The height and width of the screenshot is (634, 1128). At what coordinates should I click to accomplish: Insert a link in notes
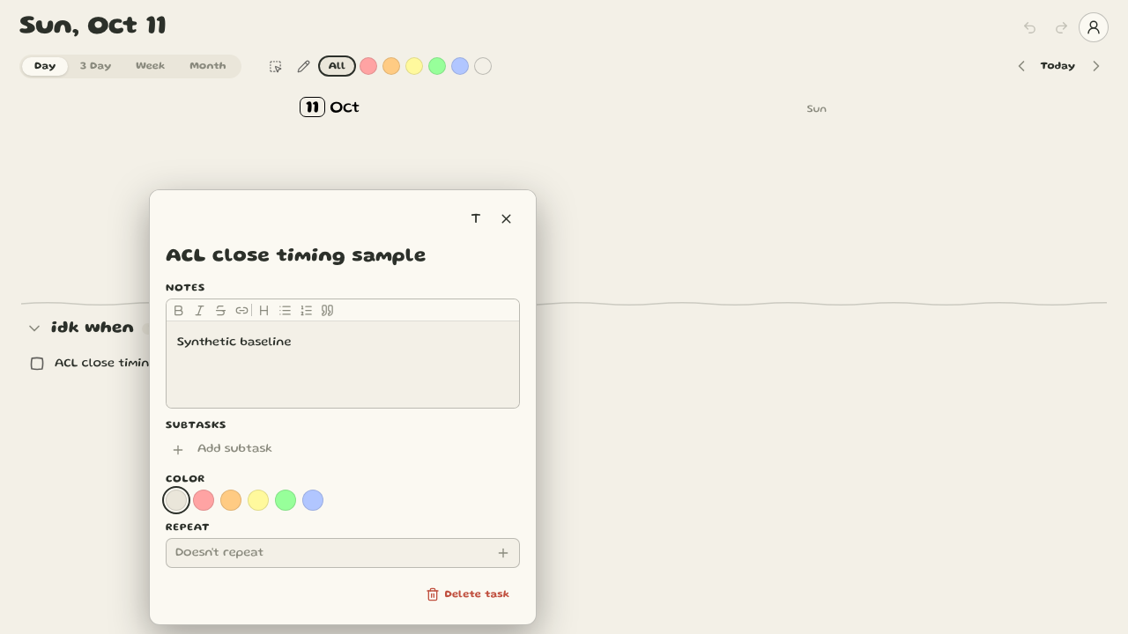pyautogui.click(x=241, y=311)
